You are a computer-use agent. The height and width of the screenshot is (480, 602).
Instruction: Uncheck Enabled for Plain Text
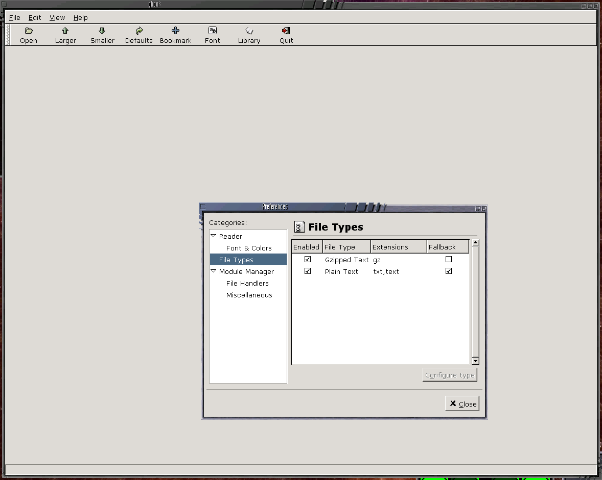[x=308, y=271]
